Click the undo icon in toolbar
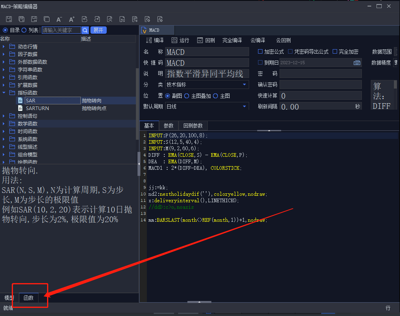The height and width of the screenshot is (316, 400). pyautogui.click(x=84, y=19)
